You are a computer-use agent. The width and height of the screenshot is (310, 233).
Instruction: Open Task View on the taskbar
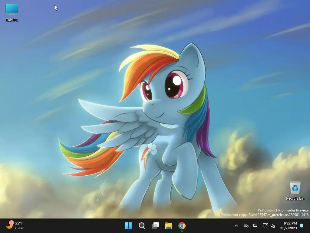[x=155, y=226]
